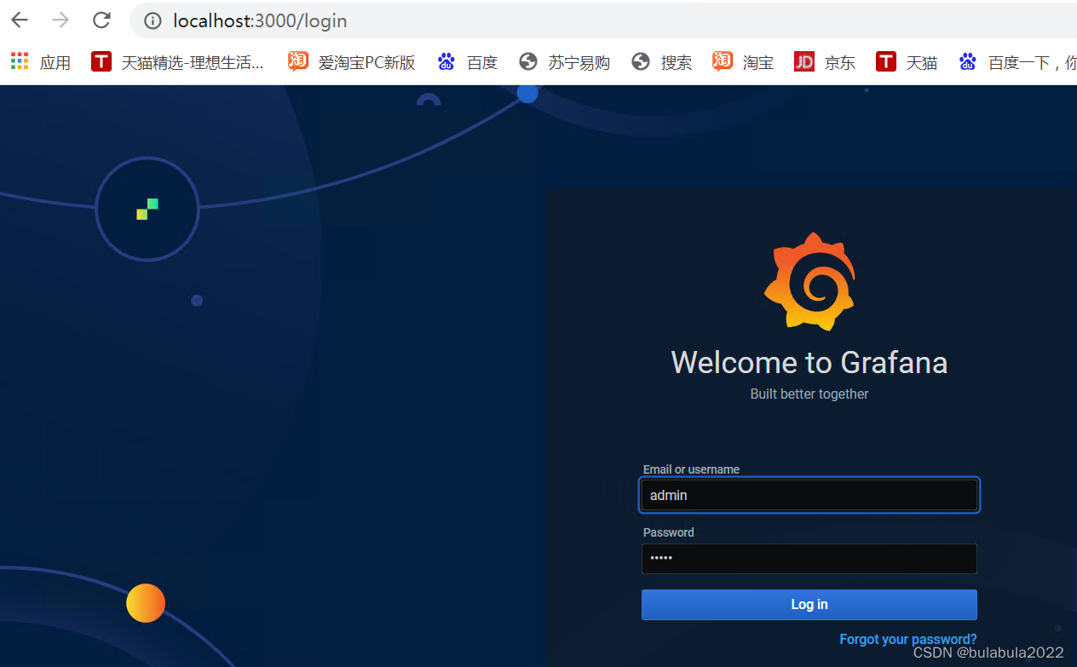
Task: Focus the address bar showing localhost:3000/login
Action: 603,20
